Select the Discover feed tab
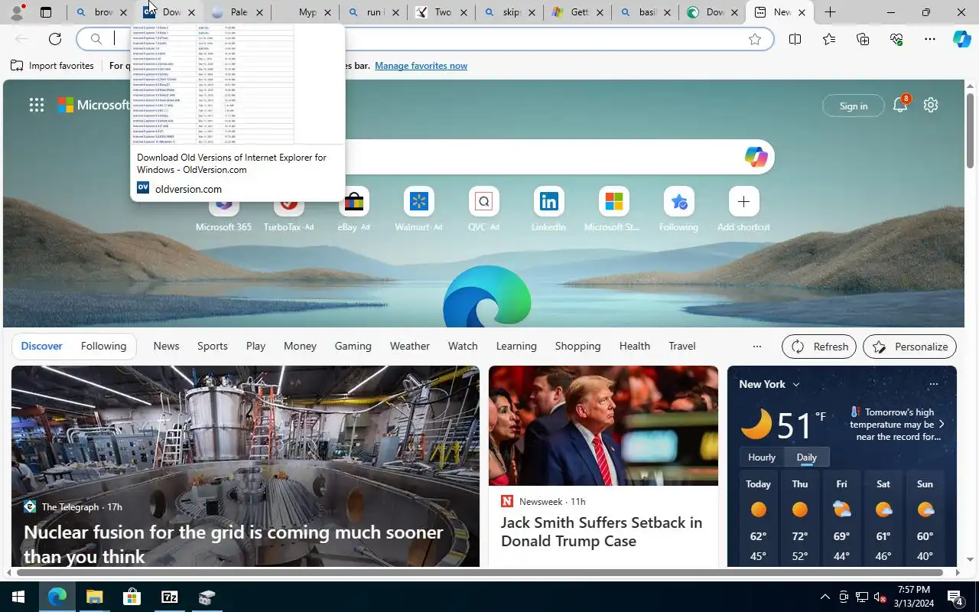This screenshot has width=979, height=612. [41, 346]
